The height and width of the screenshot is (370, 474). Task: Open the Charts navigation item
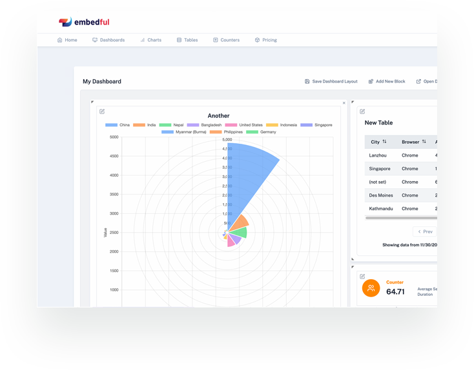pos(150,40)
